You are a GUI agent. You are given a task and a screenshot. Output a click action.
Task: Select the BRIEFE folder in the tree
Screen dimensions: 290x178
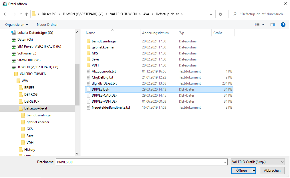coord(29,88)
